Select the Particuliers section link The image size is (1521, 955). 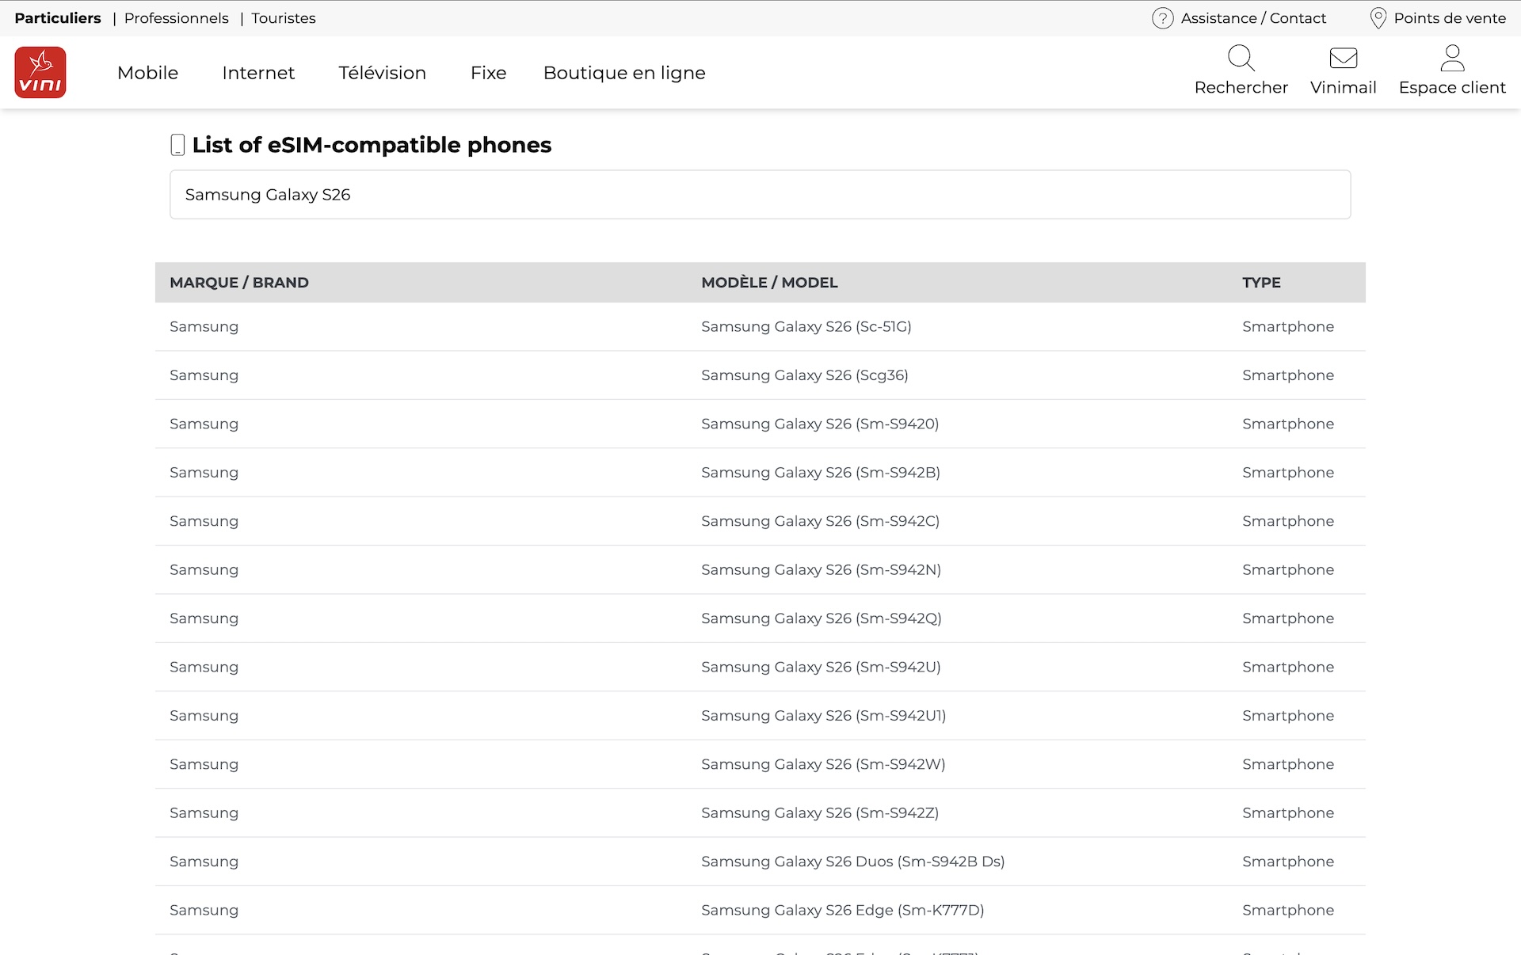coord(58,18)
